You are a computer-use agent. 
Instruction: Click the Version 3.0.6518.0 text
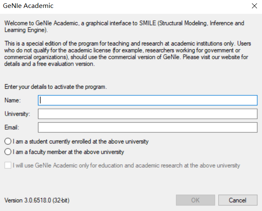pos(37,200)
